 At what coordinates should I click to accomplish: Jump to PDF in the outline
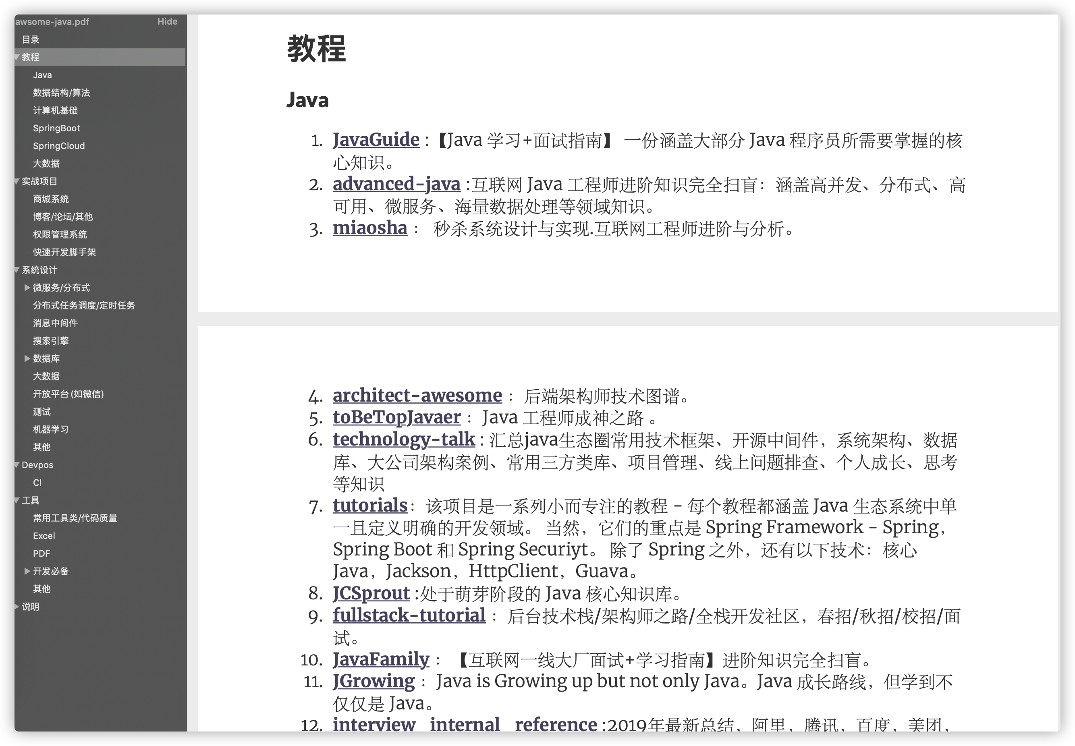41,554
